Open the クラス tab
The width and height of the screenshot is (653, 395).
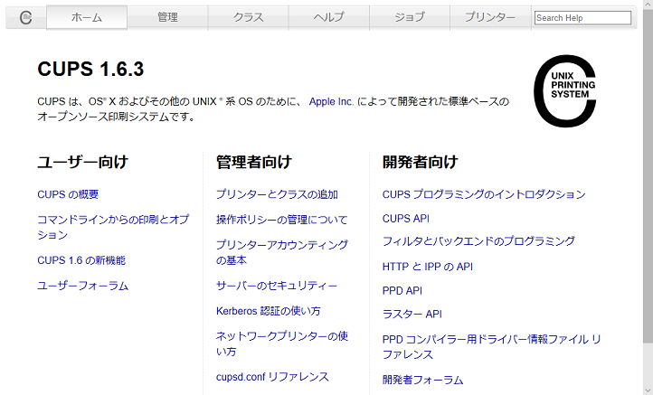pyautogui.click(x=248, y=17)
